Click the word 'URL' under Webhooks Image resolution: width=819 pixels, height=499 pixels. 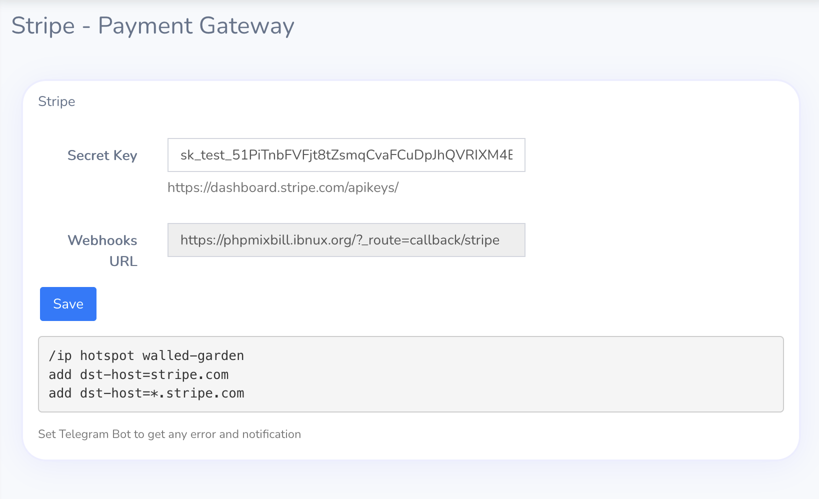123,261
